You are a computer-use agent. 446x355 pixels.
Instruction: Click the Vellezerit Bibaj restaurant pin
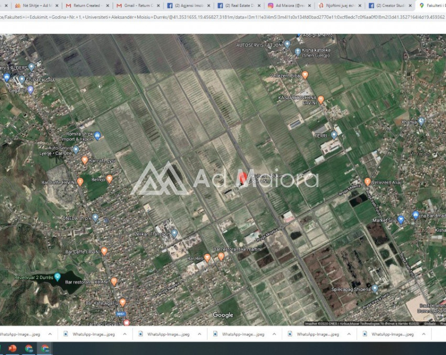(305, 75)
